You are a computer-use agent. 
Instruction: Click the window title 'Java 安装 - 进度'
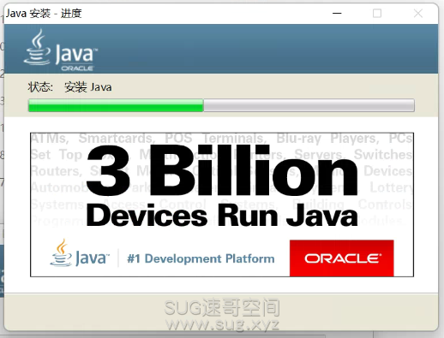coord(44,13)
